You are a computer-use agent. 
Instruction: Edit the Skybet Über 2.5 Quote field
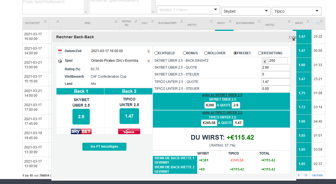[276, 68]
